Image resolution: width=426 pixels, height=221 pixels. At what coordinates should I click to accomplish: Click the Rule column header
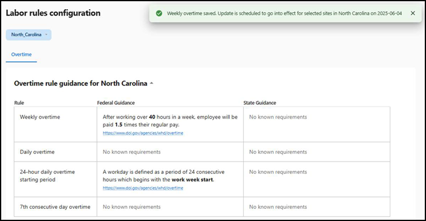coord(19,103)
